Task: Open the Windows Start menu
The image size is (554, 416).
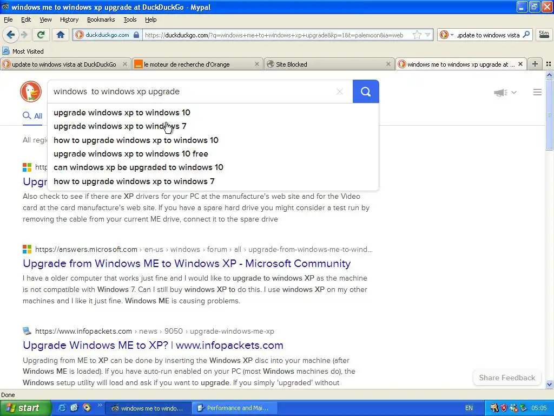Action: point(25,408)
